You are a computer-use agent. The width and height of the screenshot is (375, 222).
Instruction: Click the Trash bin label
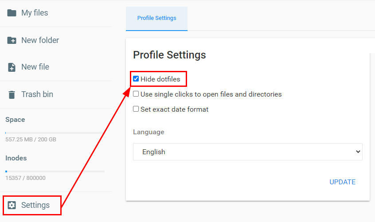click(x=37, y=94)
